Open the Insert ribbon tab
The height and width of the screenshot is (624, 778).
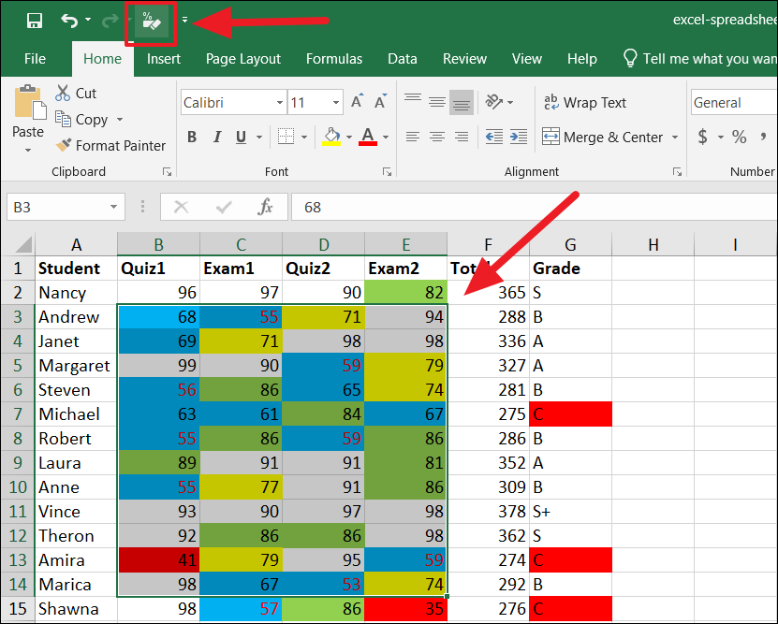[x=164, y=58]
